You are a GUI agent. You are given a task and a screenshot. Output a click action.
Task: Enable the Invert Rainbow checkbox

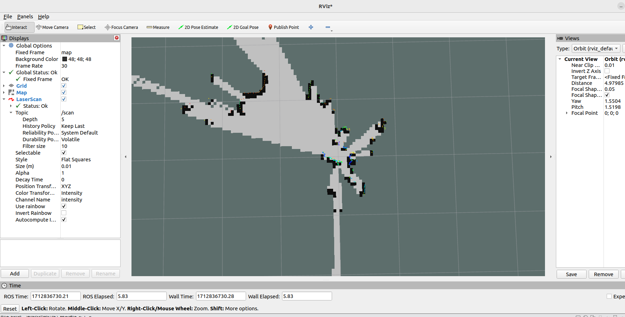64,213
